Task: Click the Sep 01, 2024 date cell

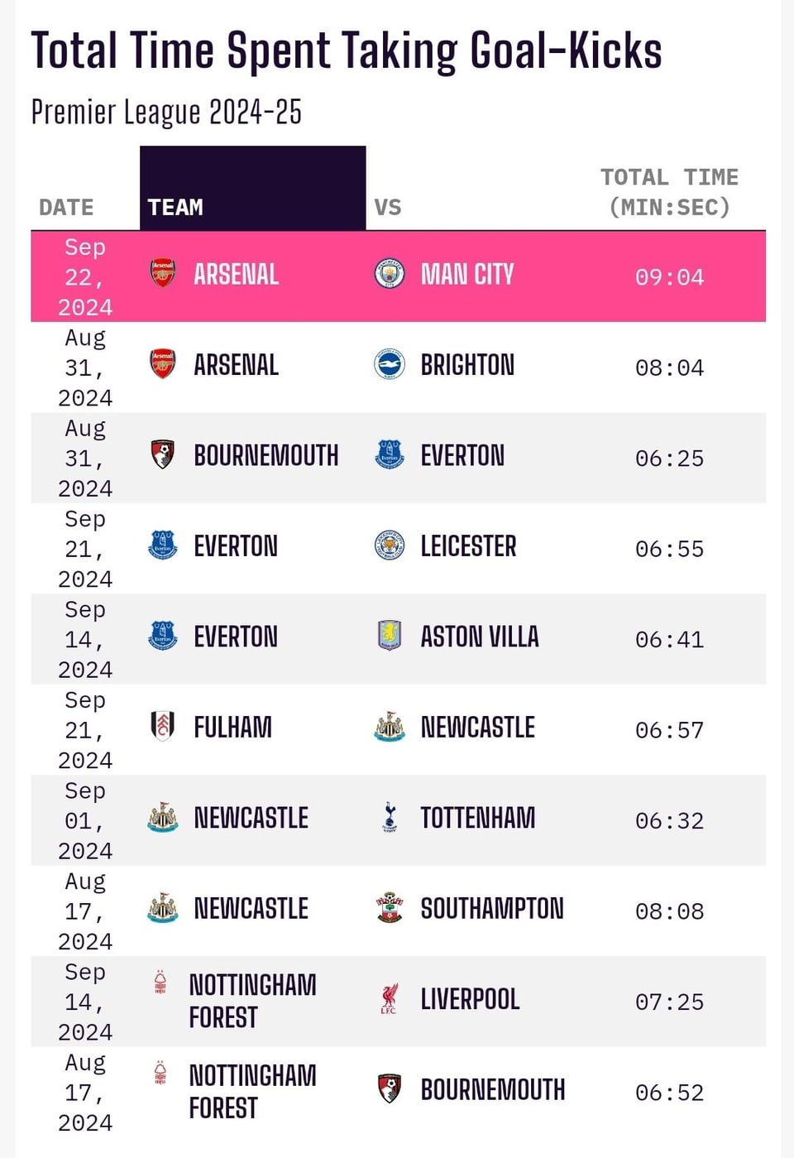Action: click(x=85, y=820)
